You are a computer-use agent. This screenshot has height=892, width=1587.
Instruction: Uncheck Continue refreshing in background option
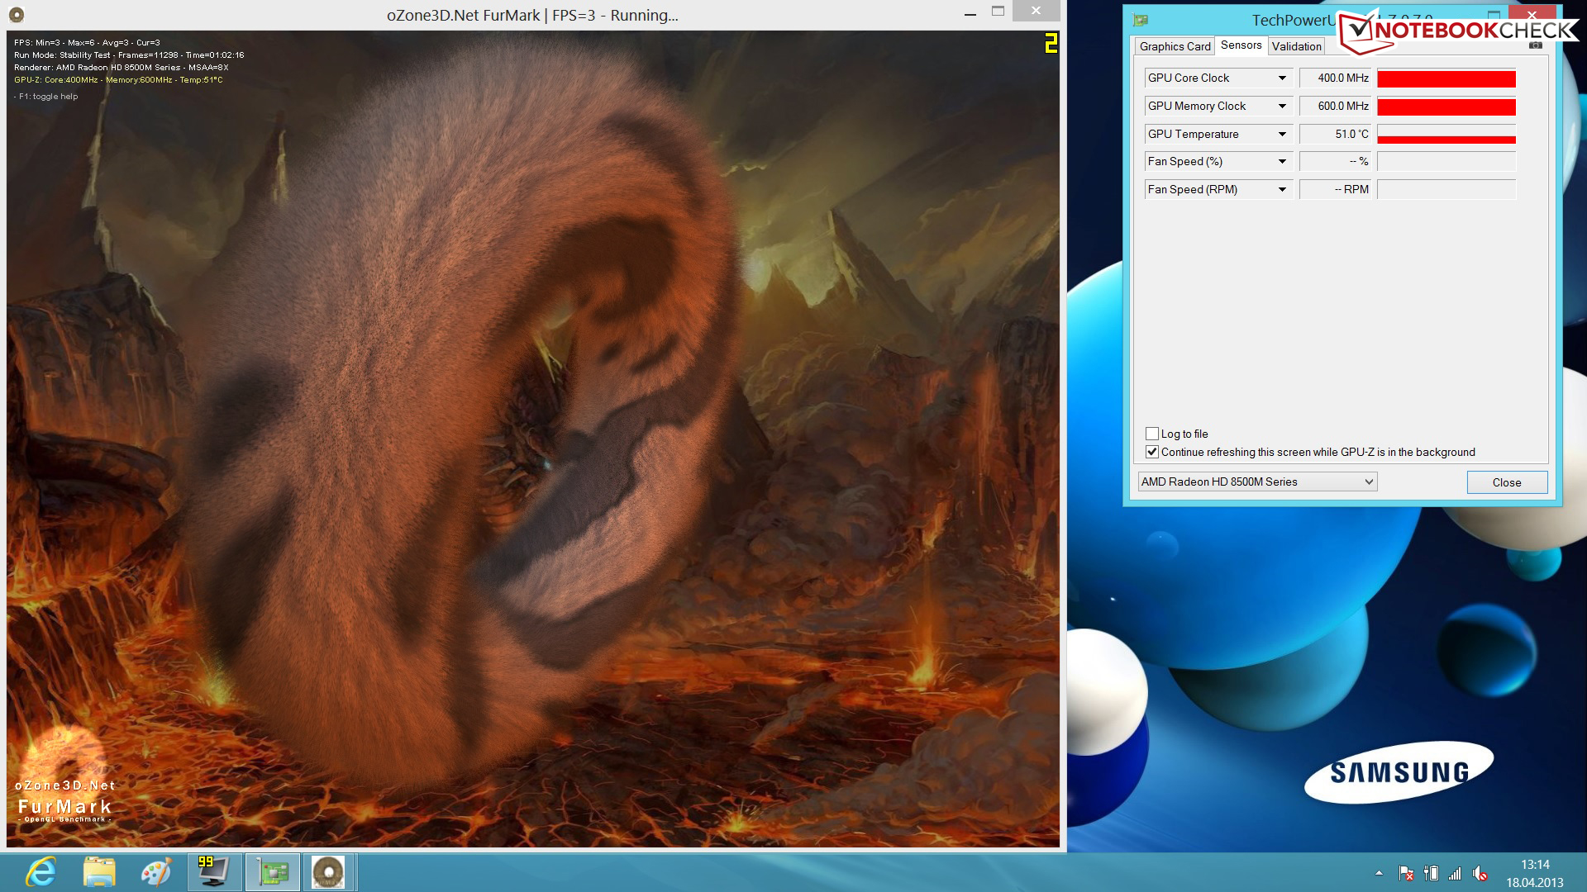click(1152, 452)
